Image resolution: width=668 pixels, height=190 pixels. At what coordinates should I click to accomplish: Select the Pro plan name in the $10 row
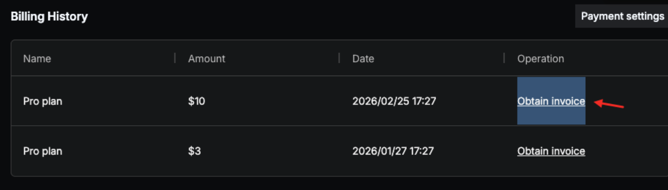(43, 101)
